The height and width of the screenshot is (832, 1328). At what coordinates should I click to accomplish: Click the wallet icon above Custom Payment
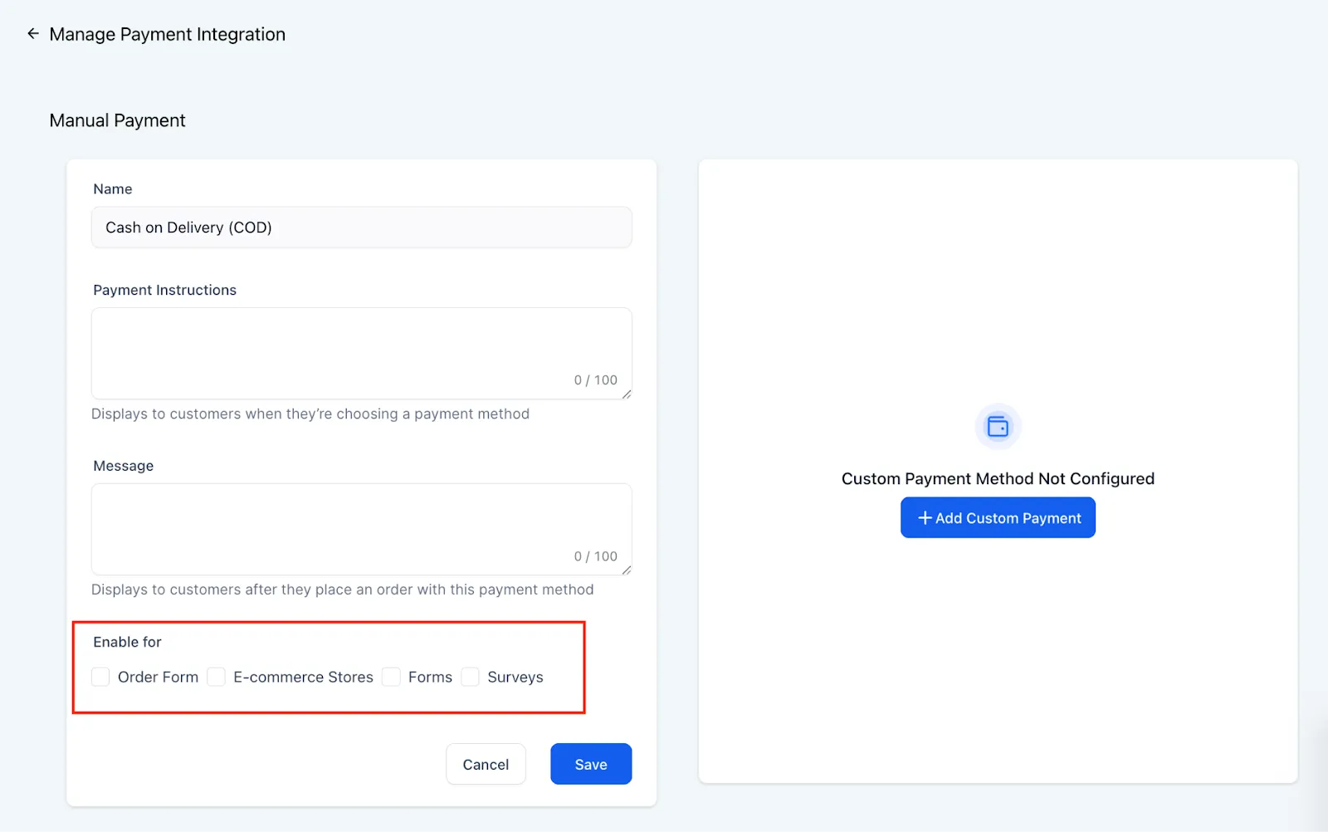coord(998,427)
